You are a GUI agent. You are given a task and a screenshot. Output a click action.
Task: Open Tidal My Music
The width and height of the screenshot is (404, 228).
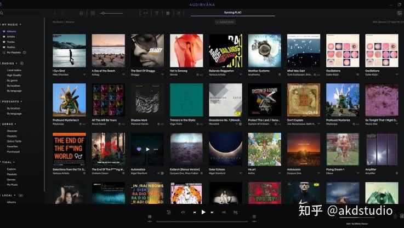[x=13, y=185]
